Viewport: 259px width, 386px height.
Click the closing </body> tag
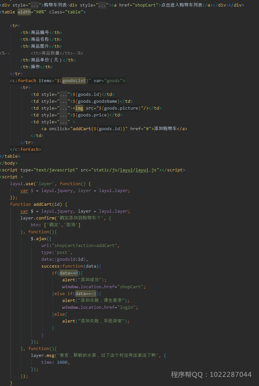coord(9,163)
